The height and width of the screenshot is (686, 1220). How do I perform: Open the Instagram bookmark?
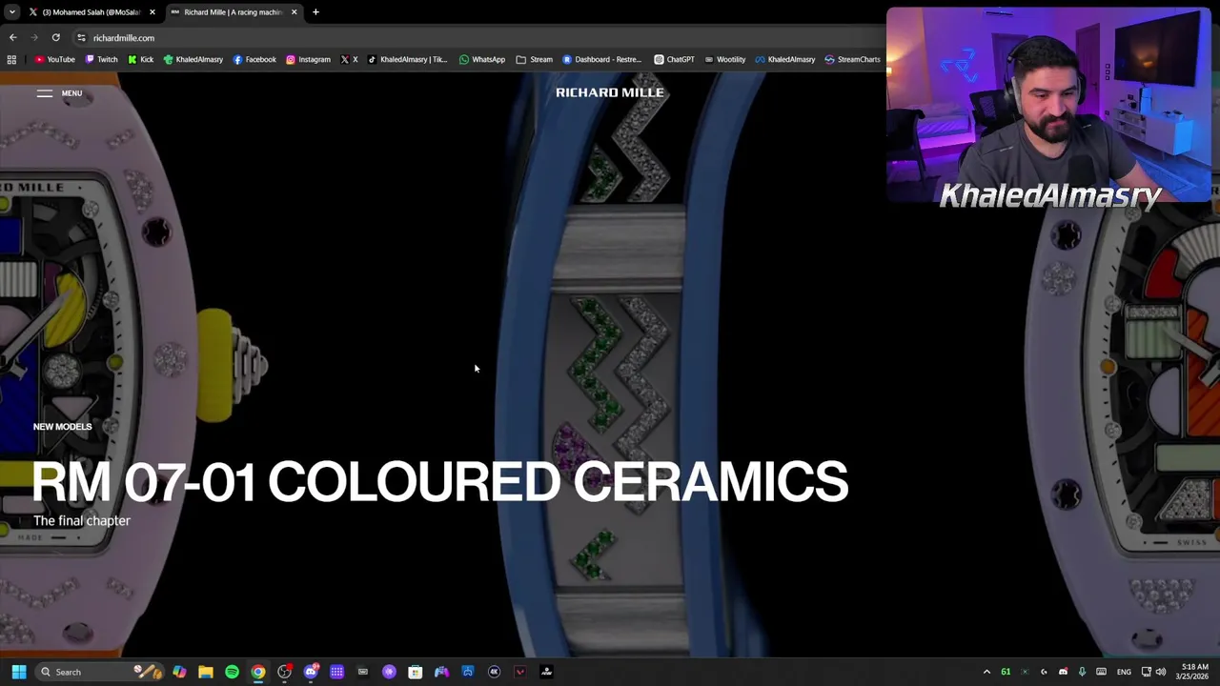click(x=308, y=59)
